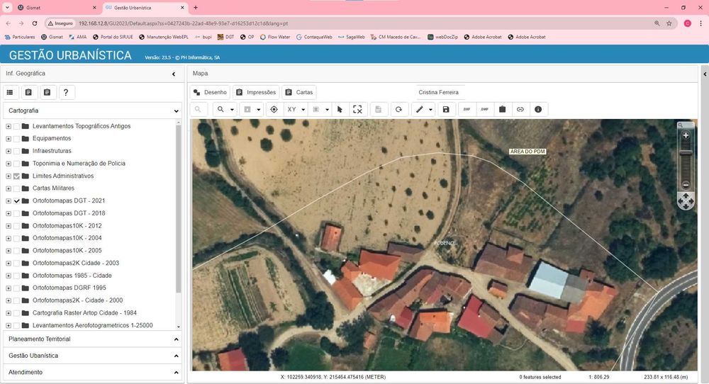The image size is (709, 384).
Task: Export map as DWF
Action: [485, 109]
